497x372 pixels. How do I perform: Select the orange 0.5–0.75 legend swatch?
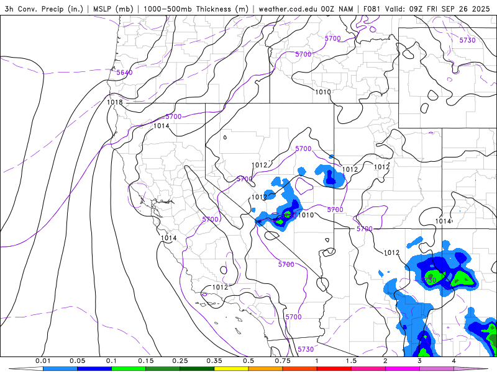[266, 369]
